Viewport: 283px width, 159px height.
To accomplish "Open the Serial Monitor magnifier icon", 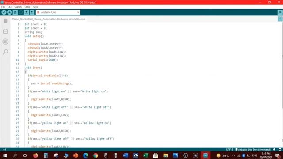I will click(280, 12).
